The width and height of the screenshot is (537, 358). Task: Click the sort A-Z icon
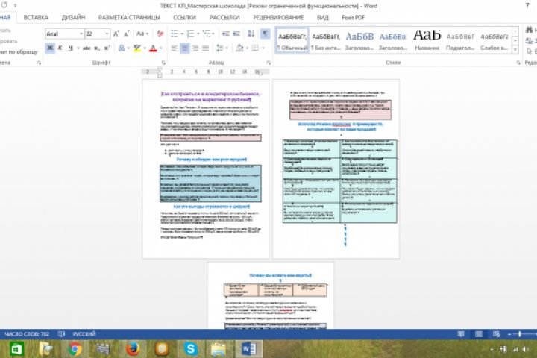pyautogui.click(x=251, y=34)
